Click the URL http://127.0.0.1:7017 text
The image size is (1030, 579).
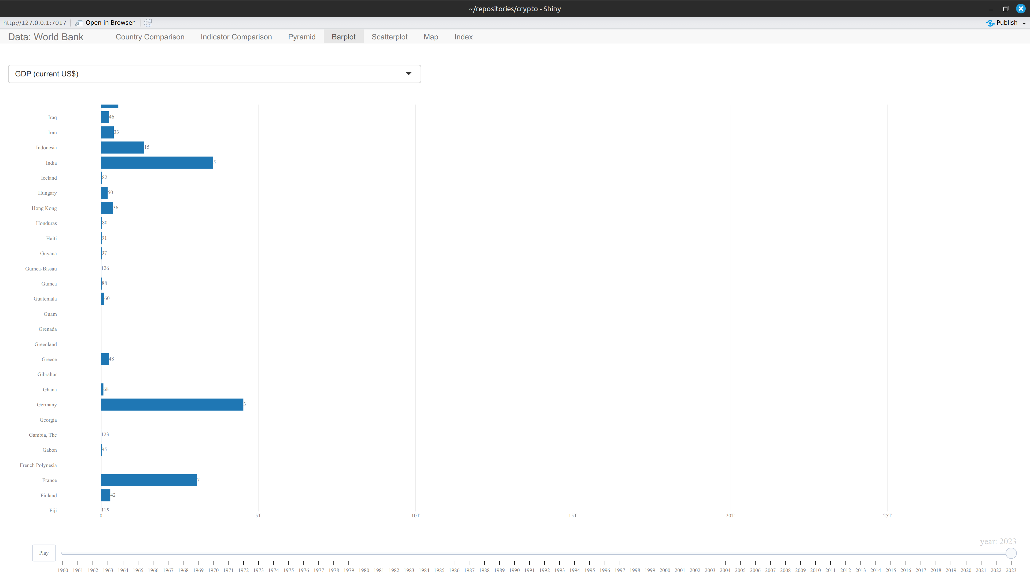(35, 23)
